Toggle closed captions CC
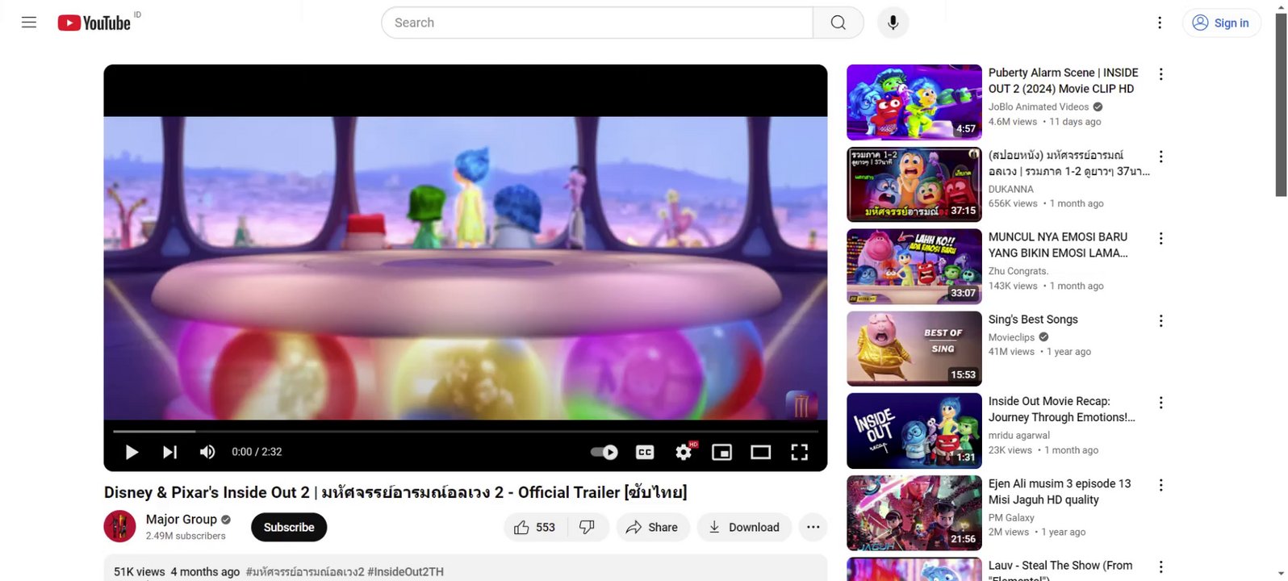 coord(645,452)
